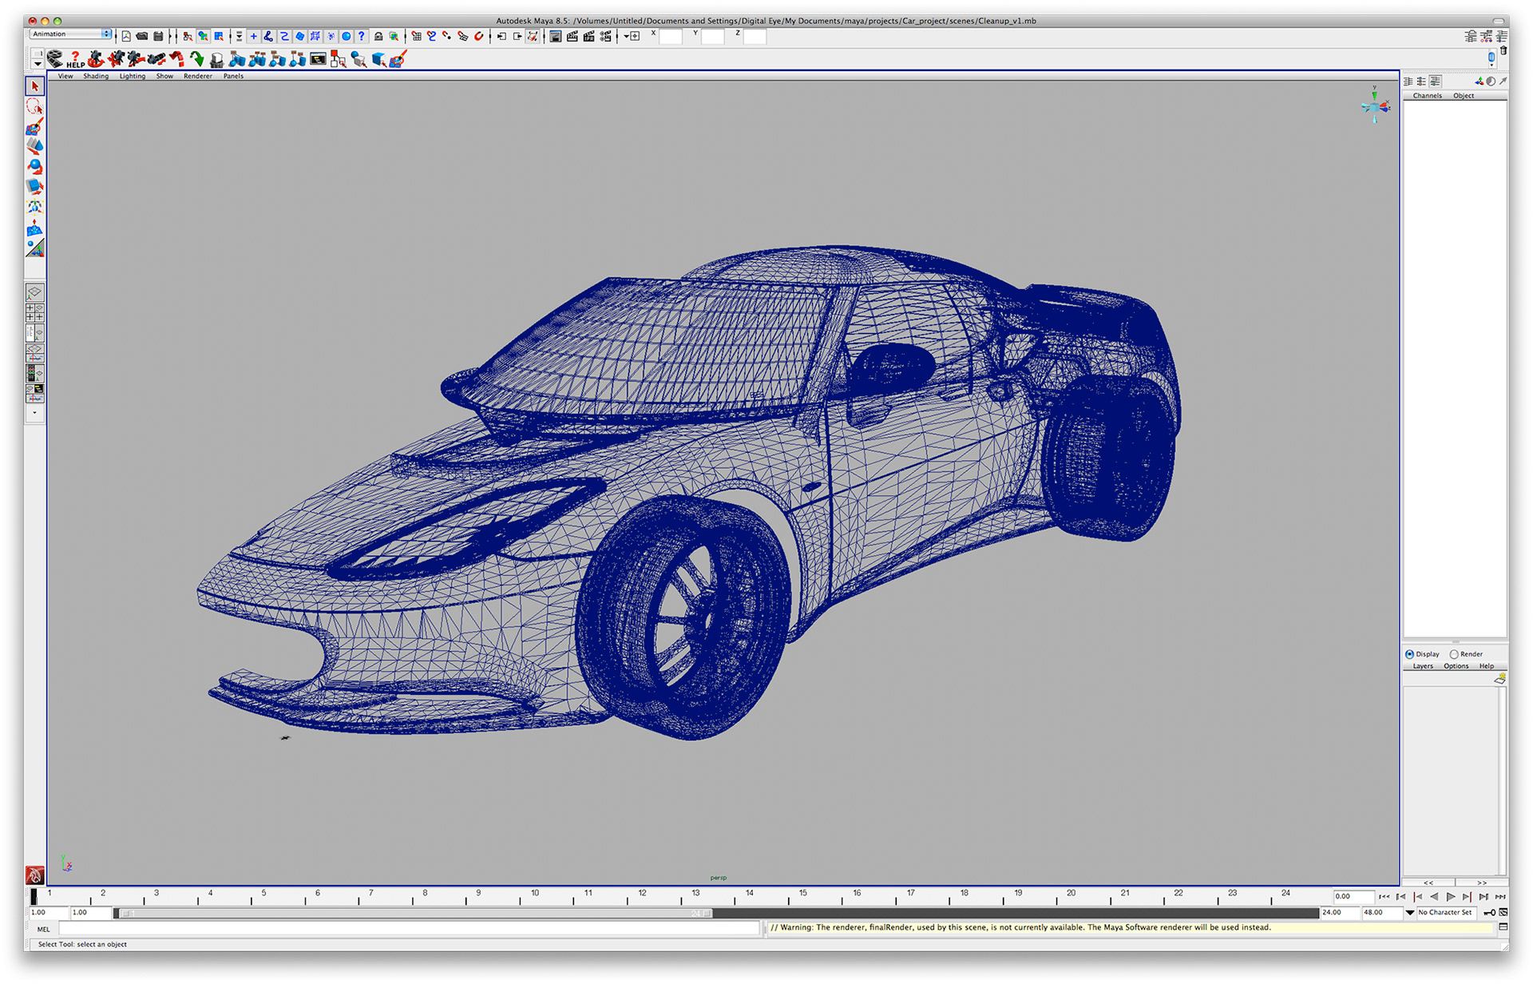Select the Render radio button
The height and width of the screenshot is (984, 1533).
tap(1454, 654)
